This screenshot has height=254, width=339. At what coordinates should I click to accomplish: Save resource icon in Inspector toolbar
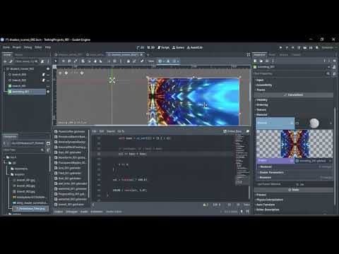tap(267, 61)
